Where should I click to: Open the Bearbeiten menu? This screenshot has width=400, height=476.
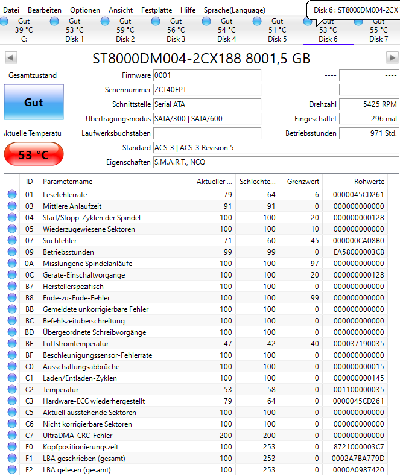pos(45,10)
